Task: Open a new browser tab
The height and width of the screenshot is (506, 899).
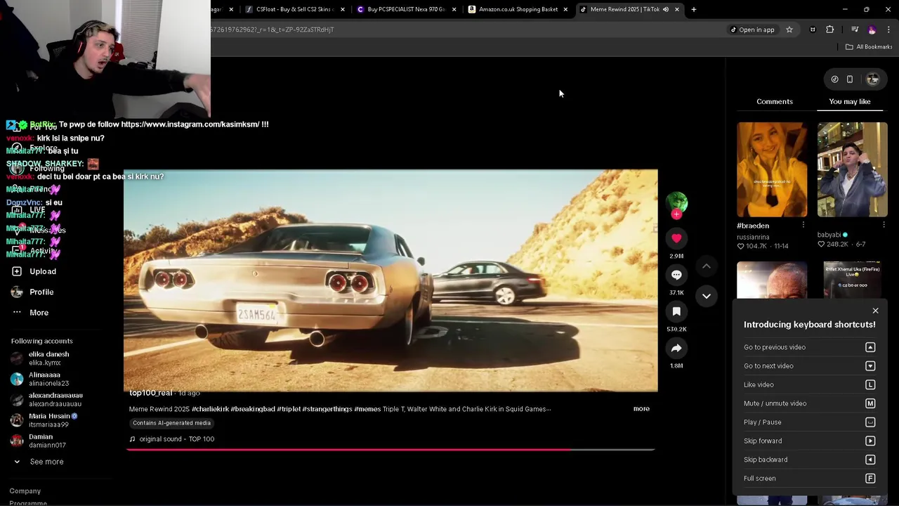Action: point(694,9)
